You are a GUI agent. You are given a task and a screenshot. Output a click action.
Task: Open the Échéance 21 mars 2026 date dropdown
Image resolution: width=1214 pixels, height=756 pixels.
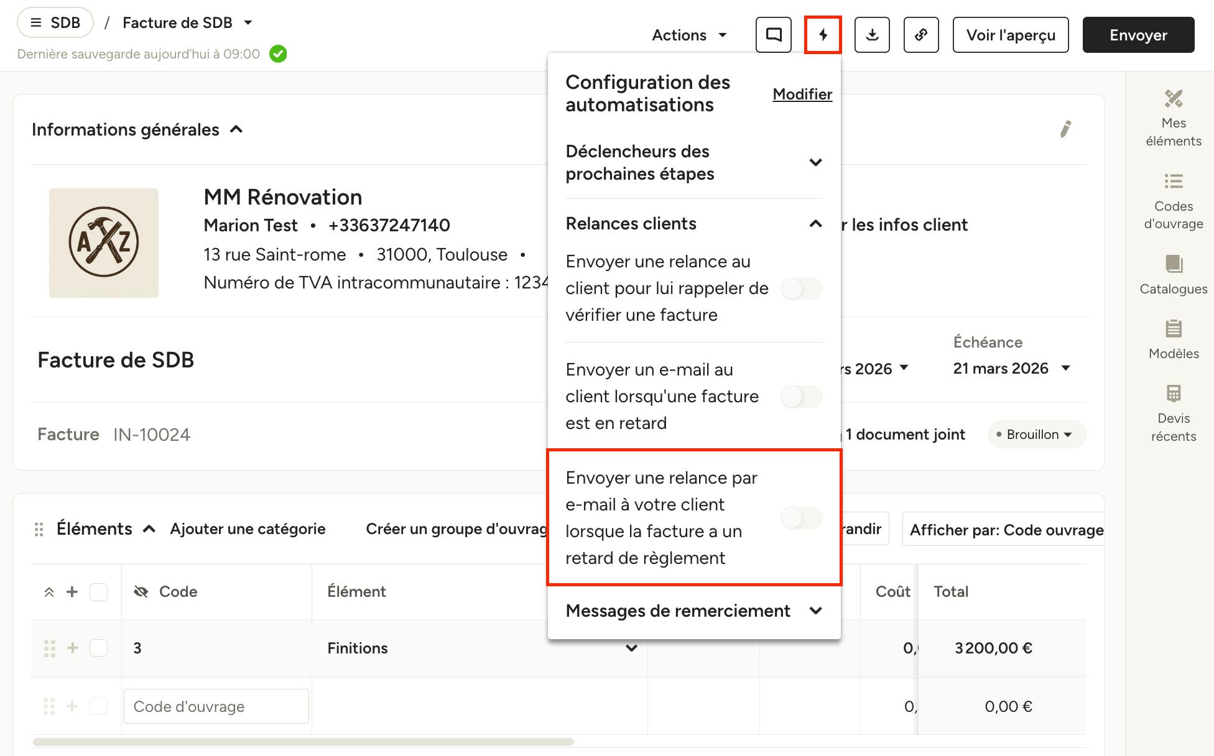[1012, 369]
